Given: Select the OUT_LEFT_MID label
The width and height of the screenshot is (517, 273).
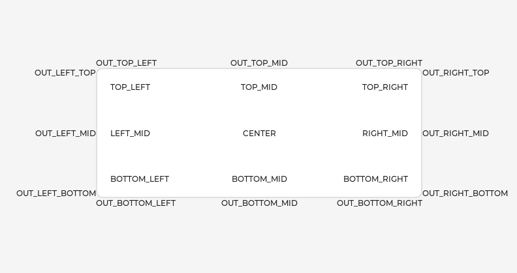Looking at the screenshot, I should pos(65,134).
